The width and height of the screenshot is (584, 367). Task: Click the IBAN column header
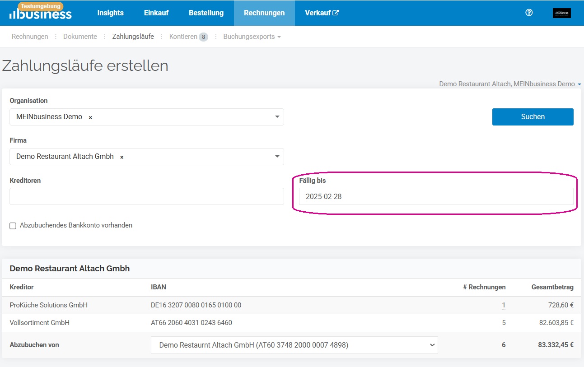click(x=159, y=287)
